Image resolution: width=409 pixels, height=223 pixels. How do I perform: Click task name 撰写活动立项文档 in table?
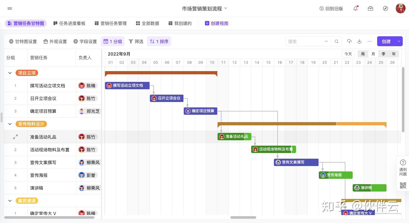pyautogui.click(x=47, y=86)
